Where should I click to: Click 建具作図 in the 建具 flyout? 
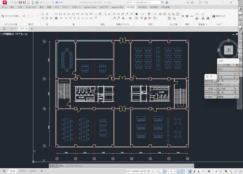pos(210,81)
